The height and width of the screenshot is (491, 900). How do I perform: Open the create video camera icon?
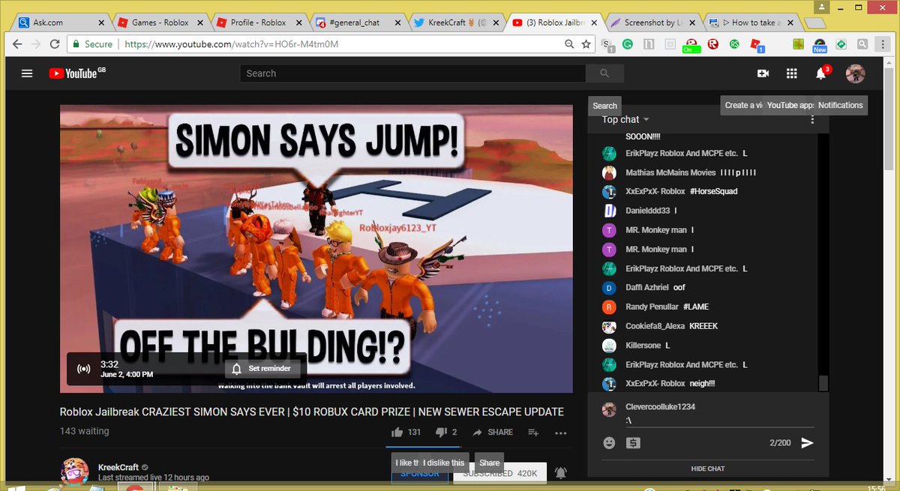click(763, 73)
